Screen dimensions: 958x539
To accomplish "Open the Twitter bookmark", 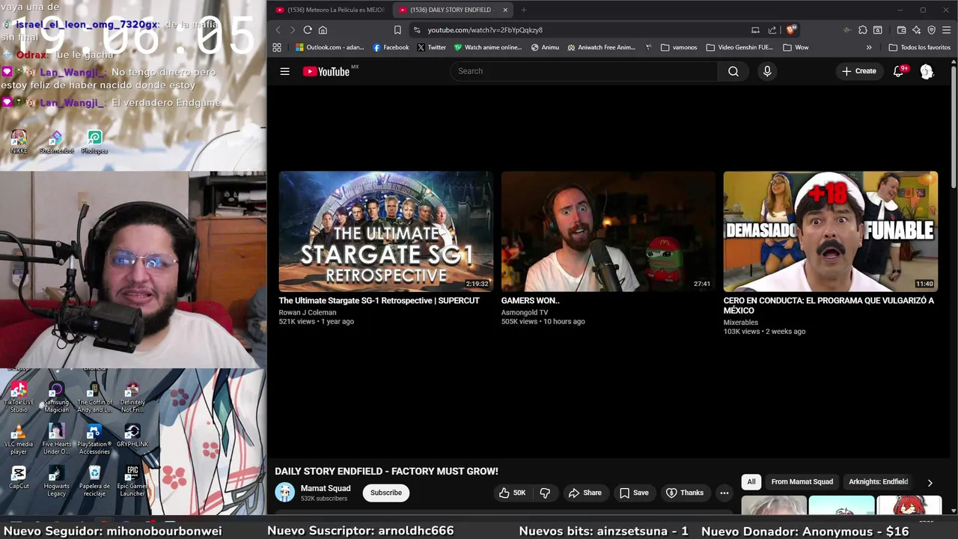I will [431, 47].
